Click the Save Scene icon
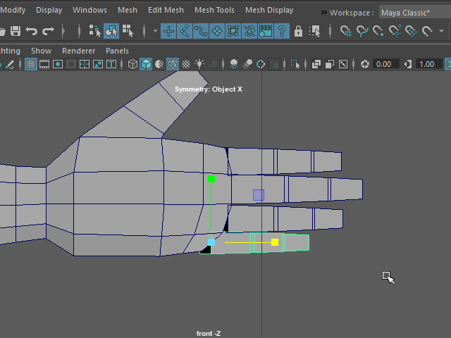The width and height of the screenshot is (451, 338). coord(14,31)
